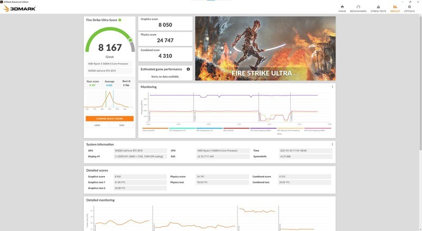
Task: Select the Results tab
Action: pyautogui.click(x=395, y=8)
